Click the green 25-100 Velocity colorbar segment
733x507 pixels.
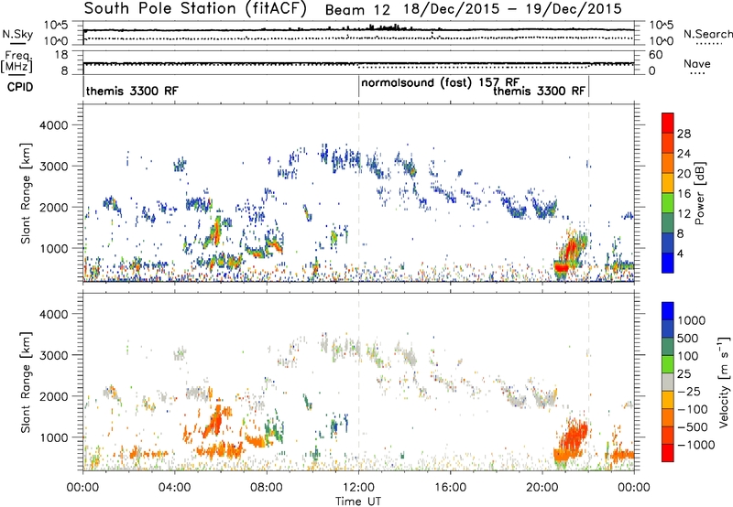(668, 364)
